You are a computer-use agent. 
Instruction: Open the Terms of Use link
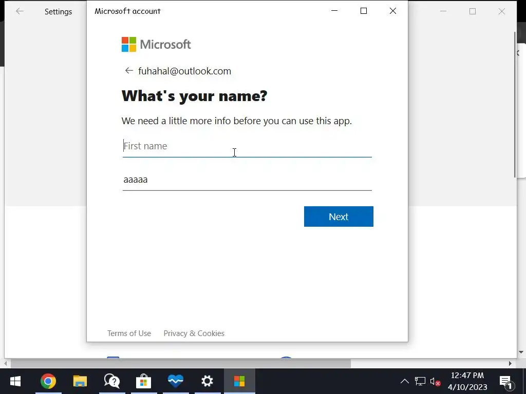129,333
